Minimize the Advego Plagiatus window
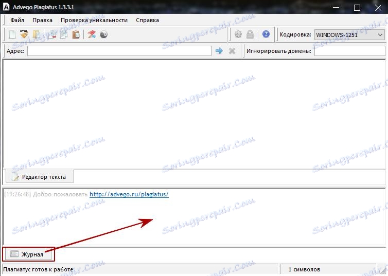Image resolution: width=388 pixels, height=276 pixels. point(336,8)
